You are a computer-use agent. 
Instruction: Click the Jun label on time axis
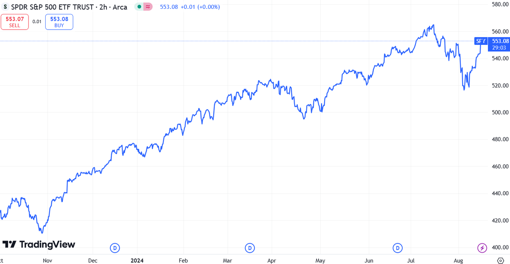(369, 261)
